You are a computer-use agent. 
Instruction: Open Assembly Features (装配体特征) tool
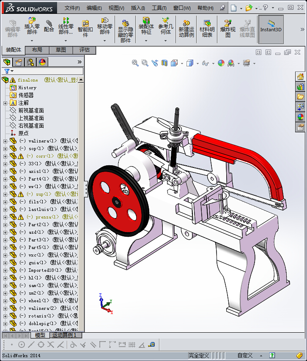(146, 26)
